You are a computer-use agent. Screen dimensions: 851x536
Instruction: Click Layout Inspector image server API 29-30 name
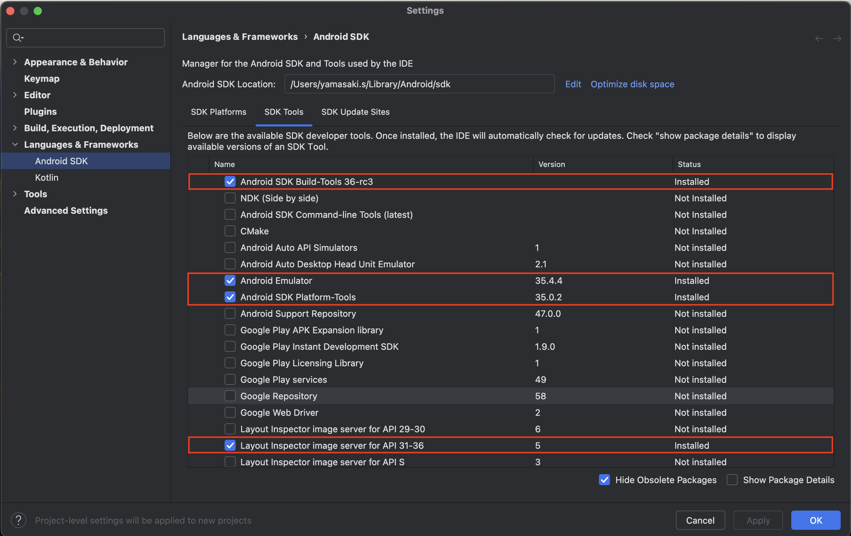tap(332, 429)
